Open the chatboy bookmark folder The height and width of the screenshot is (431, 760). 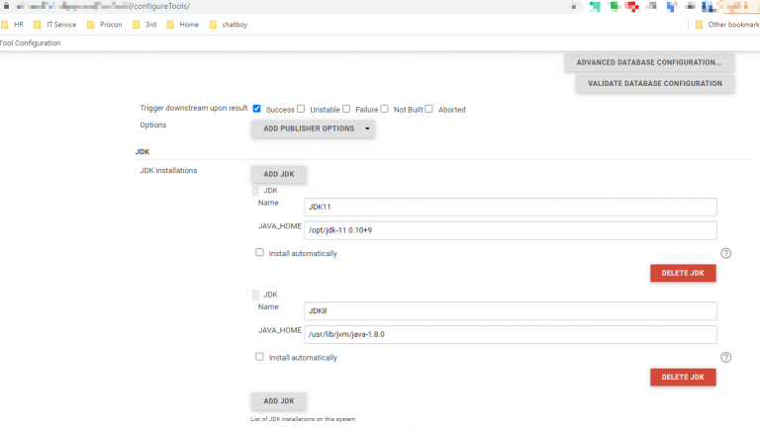(x=228, y=24)
